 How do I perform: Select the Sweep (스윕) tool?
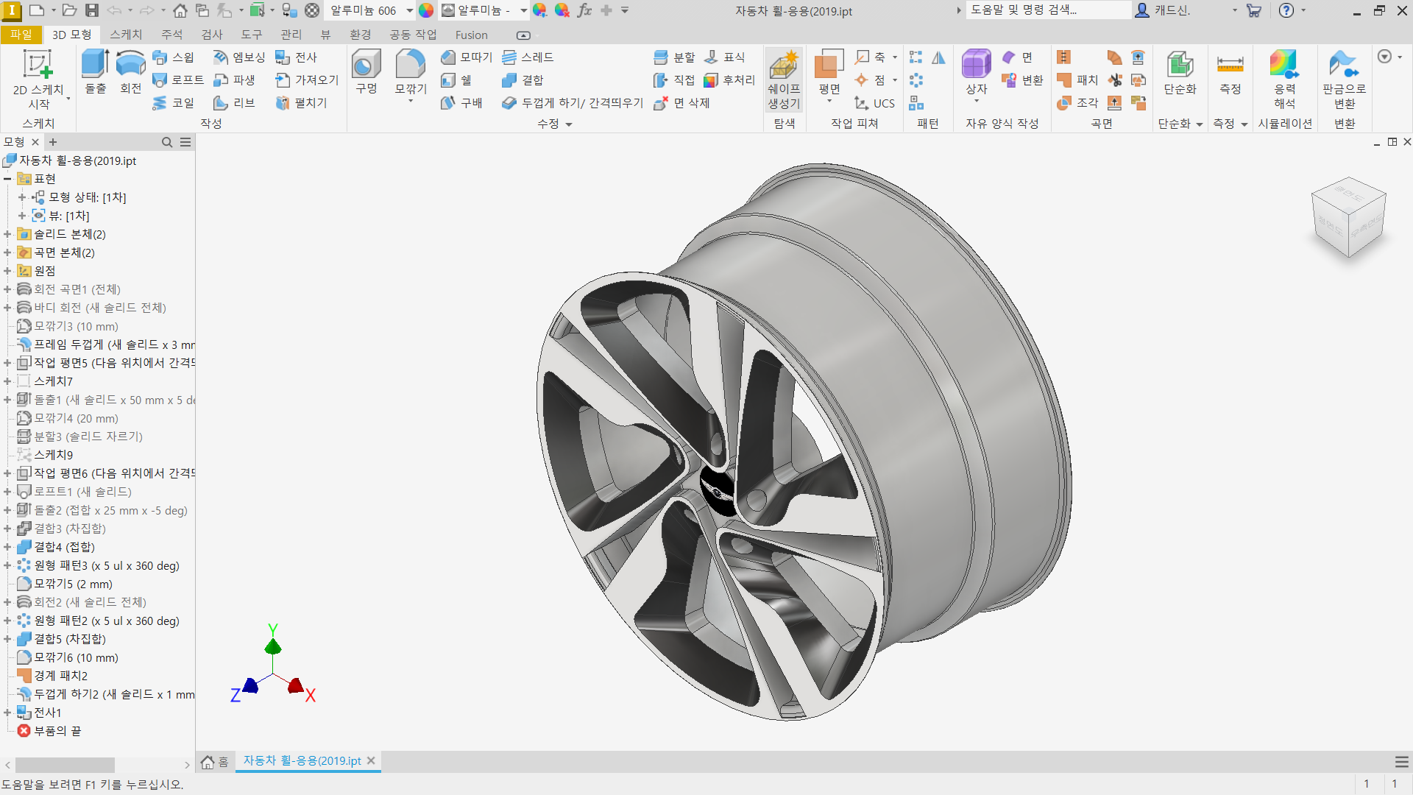point(174,57)
